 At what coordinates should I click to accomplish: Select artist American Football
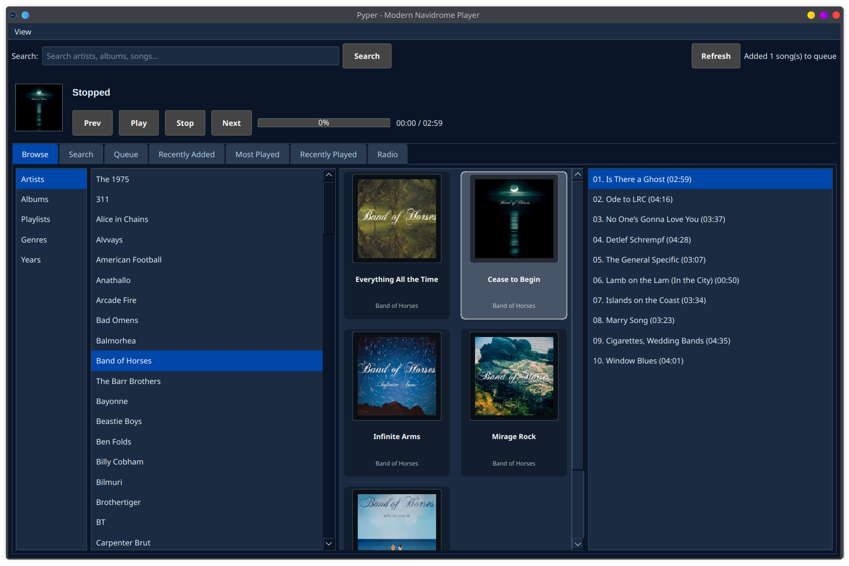coord(207,260)
